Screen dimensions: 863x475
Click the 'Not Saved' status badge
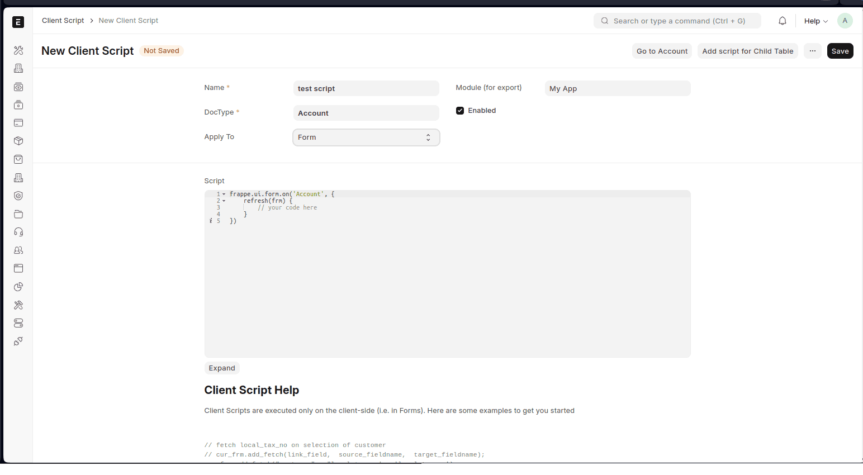(162, 51)
